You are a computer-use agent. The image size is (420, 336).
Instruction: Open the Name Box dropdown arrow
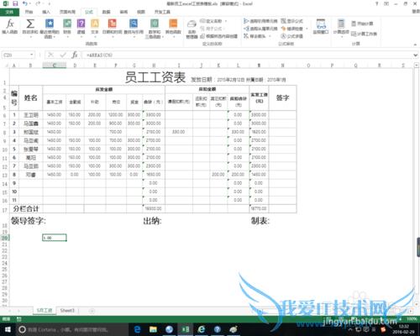(x=32, y=55)
